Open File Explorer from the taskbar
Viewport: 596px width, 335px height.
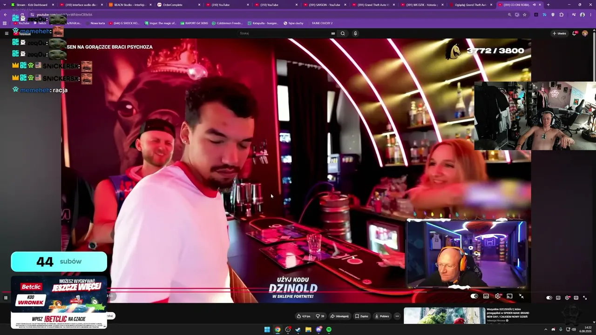point(308,329)
